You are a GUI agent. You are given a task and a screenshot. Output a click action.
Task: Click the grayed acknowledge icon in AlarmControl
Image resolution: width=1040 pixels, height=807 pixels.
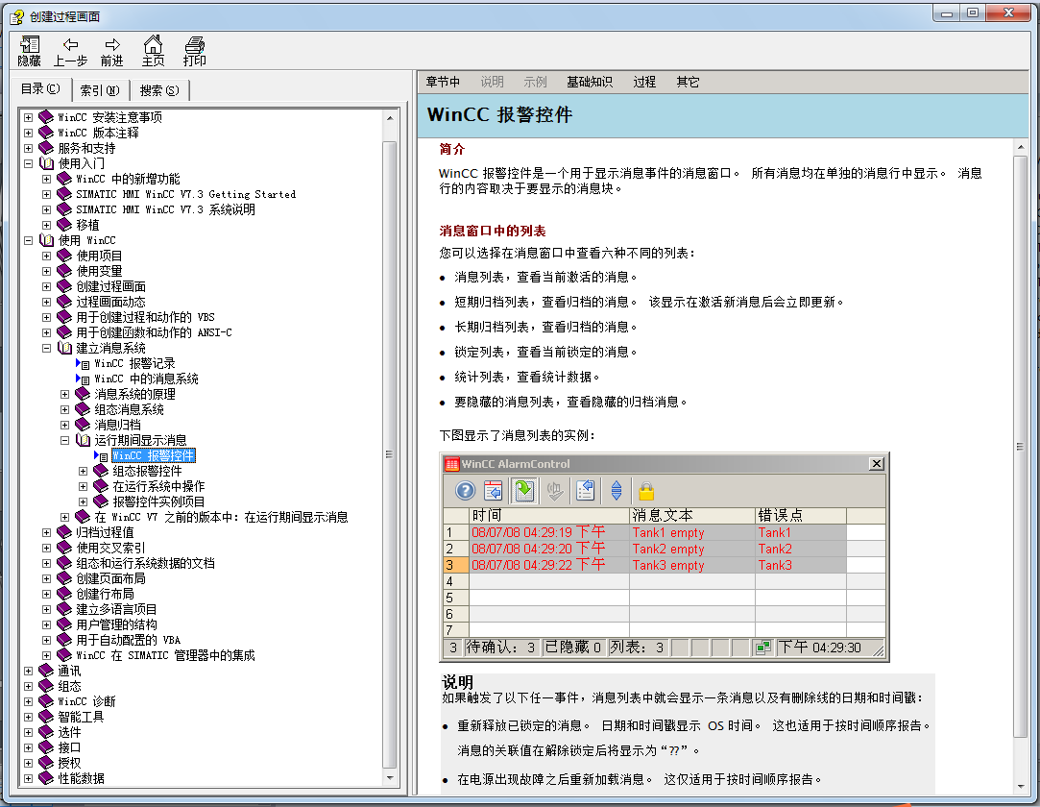555,490
